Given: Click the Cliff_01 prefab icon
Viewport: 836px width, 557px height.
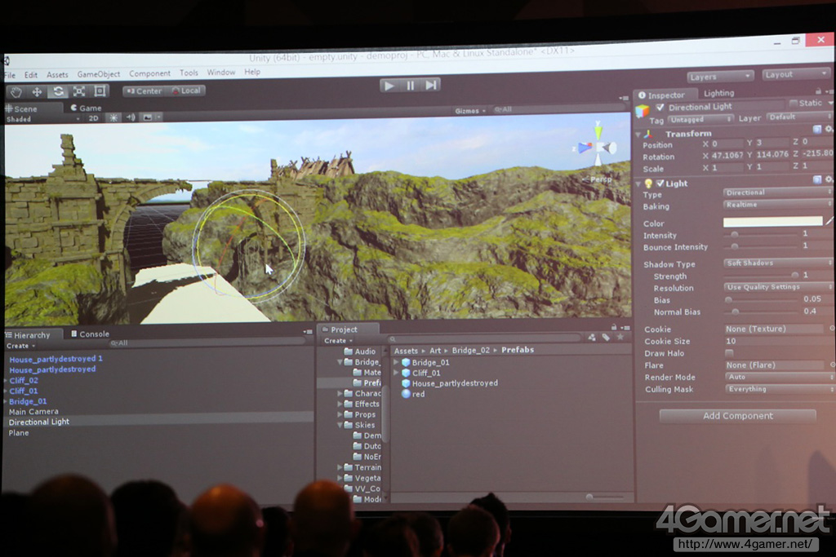Looking at the screenshot, I should [406, 374].
